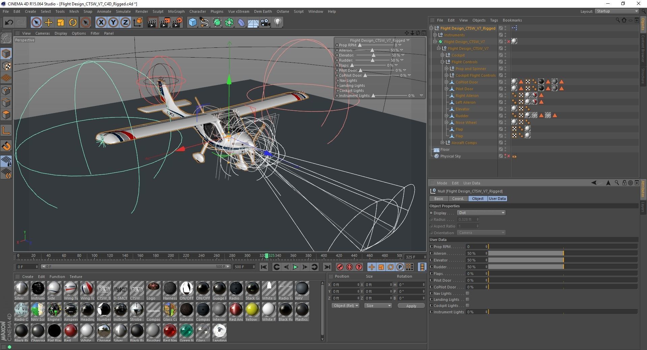The height and width of the screenshot is (350, 647).
Task: Adjust the Aileron slider in attributes
Action: click(562, 253)
